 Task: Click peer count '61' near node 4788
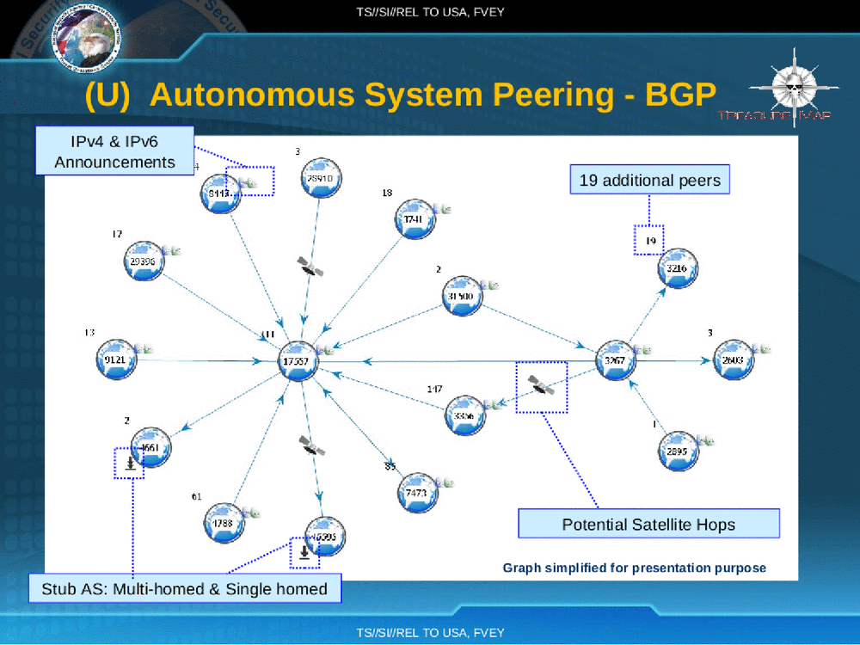pos(196,496)
